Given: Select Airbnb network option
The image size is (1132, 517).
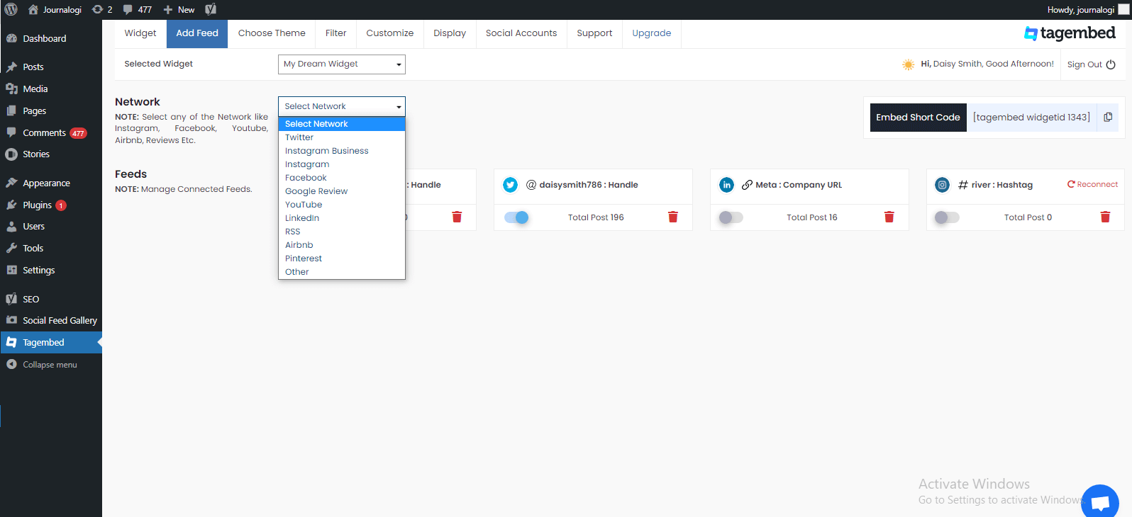Looking at the screenshot, I should (x=342, y=245).
